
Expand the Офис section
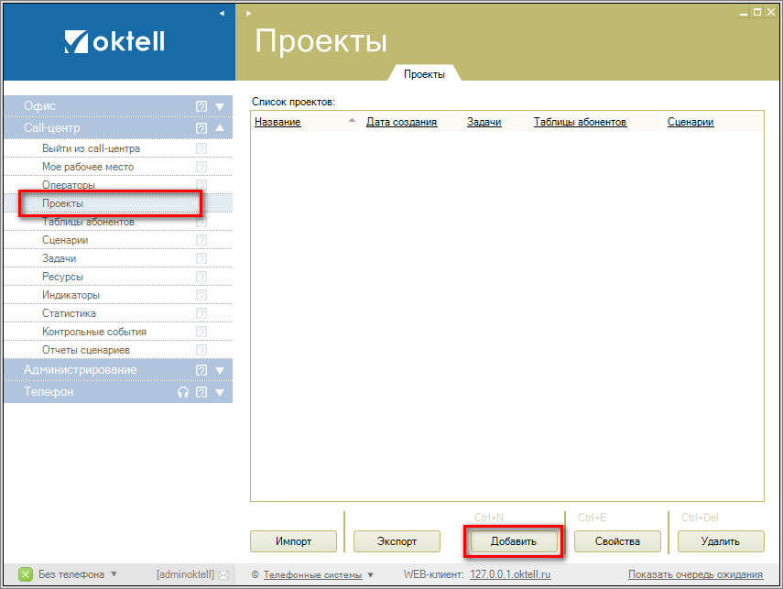(220, 106)
